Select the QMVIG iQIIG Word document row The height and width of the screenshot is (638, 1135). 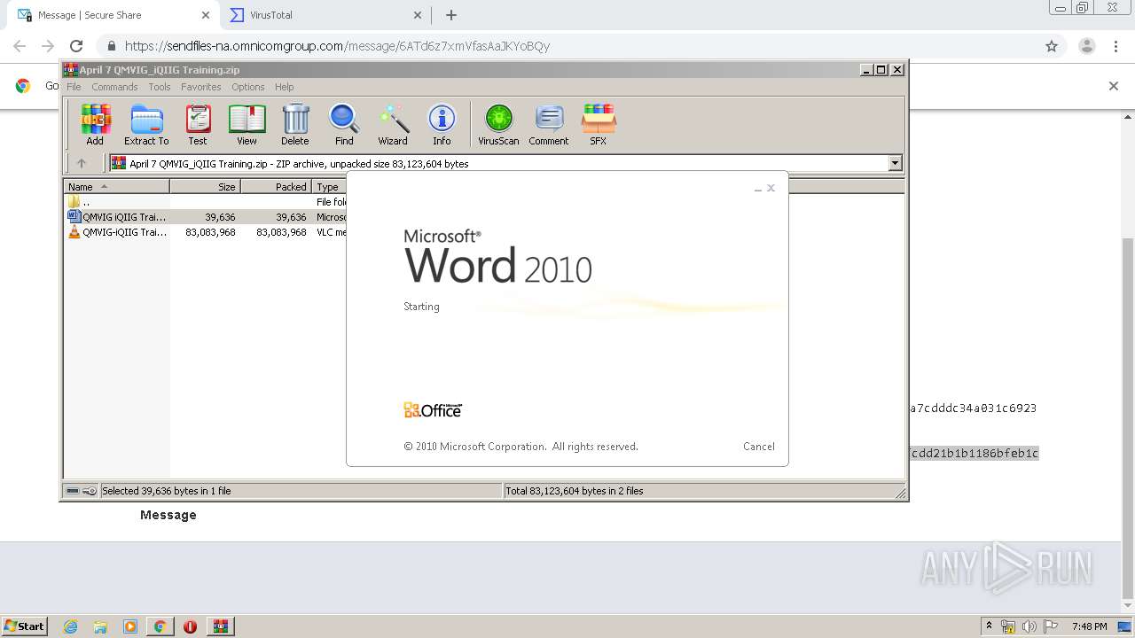point(206,217)
